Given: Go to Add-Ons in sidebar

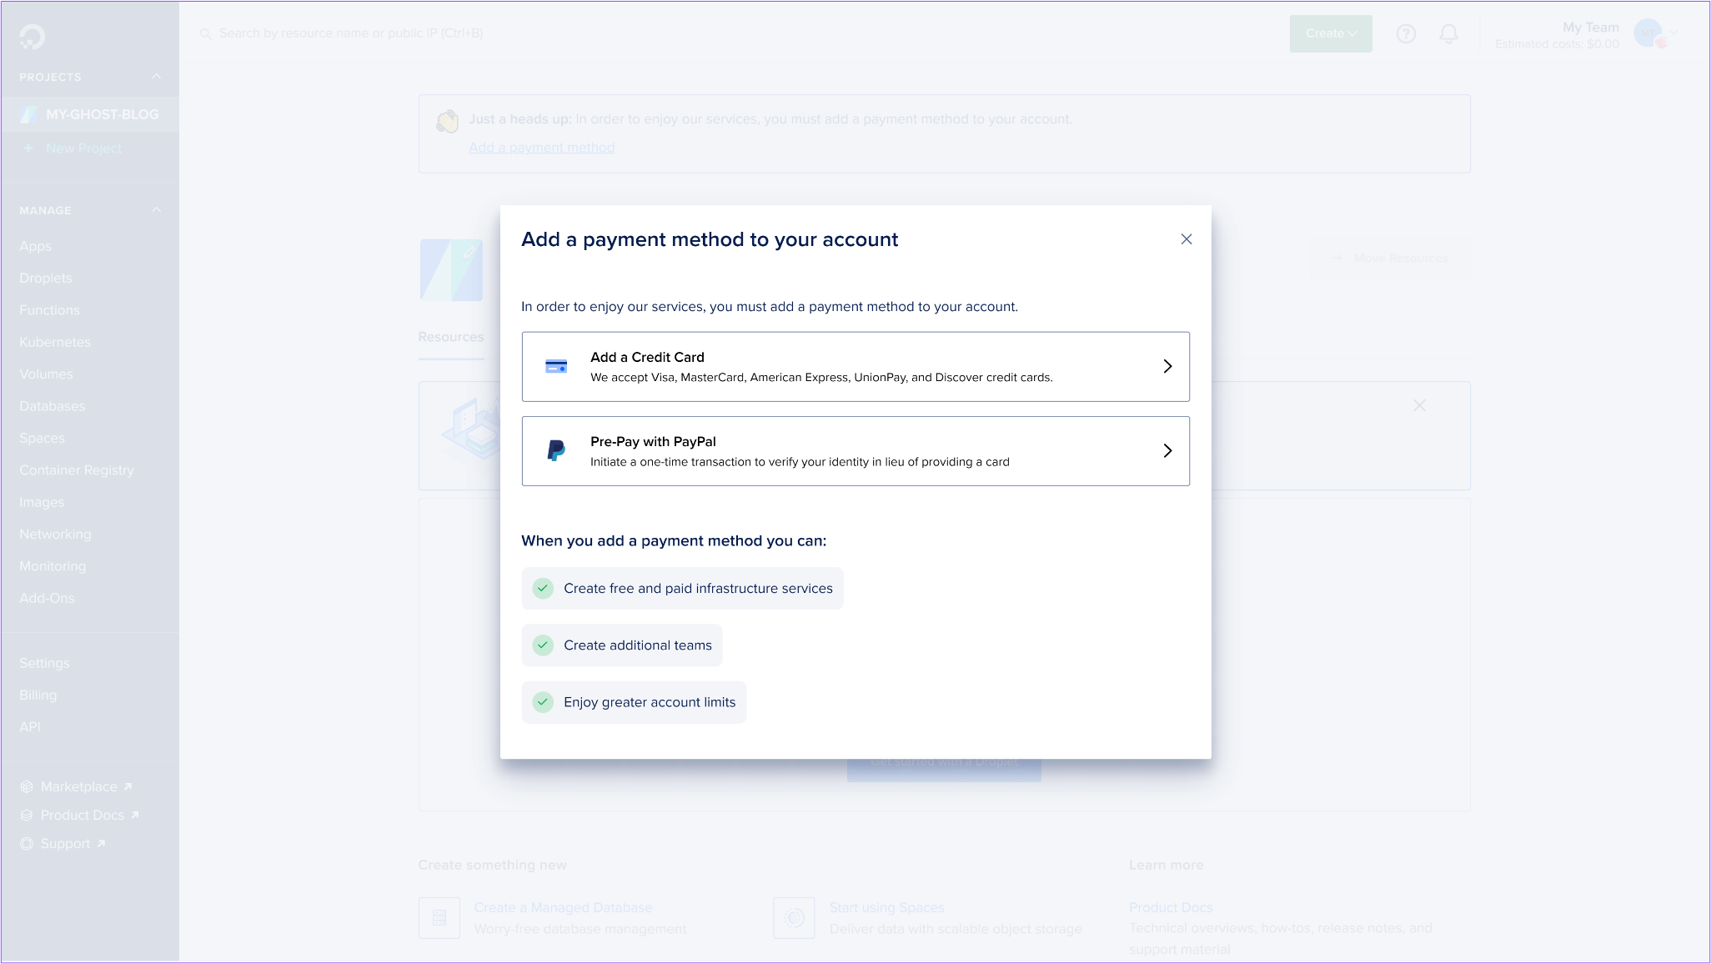Looking at the screenshot, I should pos(47,598).
